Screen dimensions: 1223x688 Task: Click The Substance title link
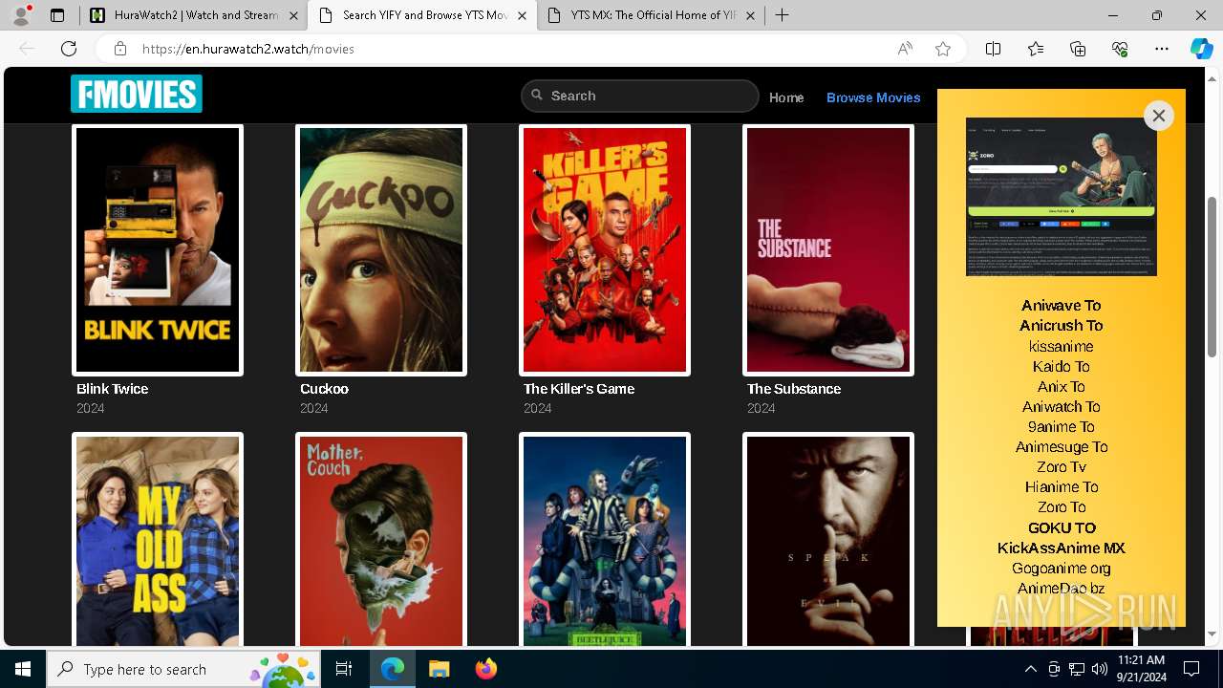click(x=793, y=389)
